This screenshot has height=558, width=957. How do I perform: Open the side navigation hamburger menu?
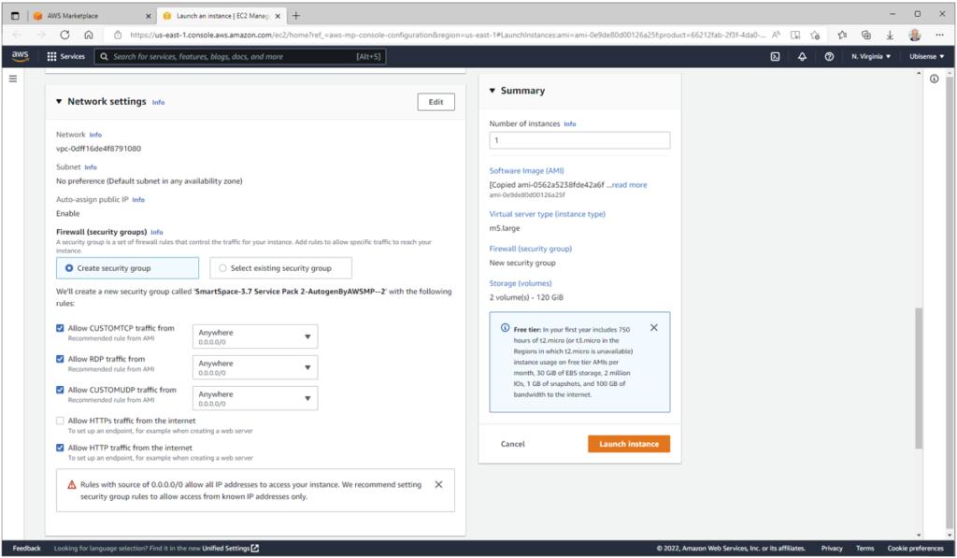coord(13,79)
